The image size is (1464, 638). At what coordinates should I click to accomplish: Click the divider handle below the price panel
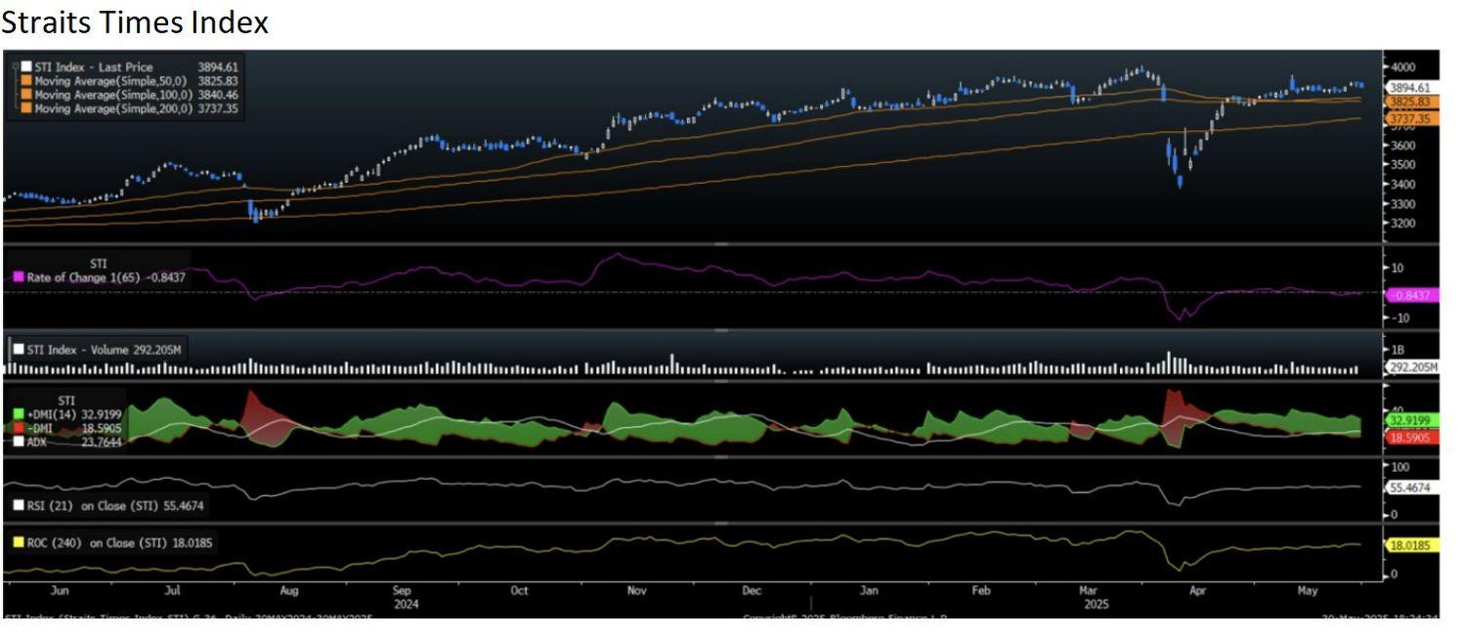coord(721,244)
